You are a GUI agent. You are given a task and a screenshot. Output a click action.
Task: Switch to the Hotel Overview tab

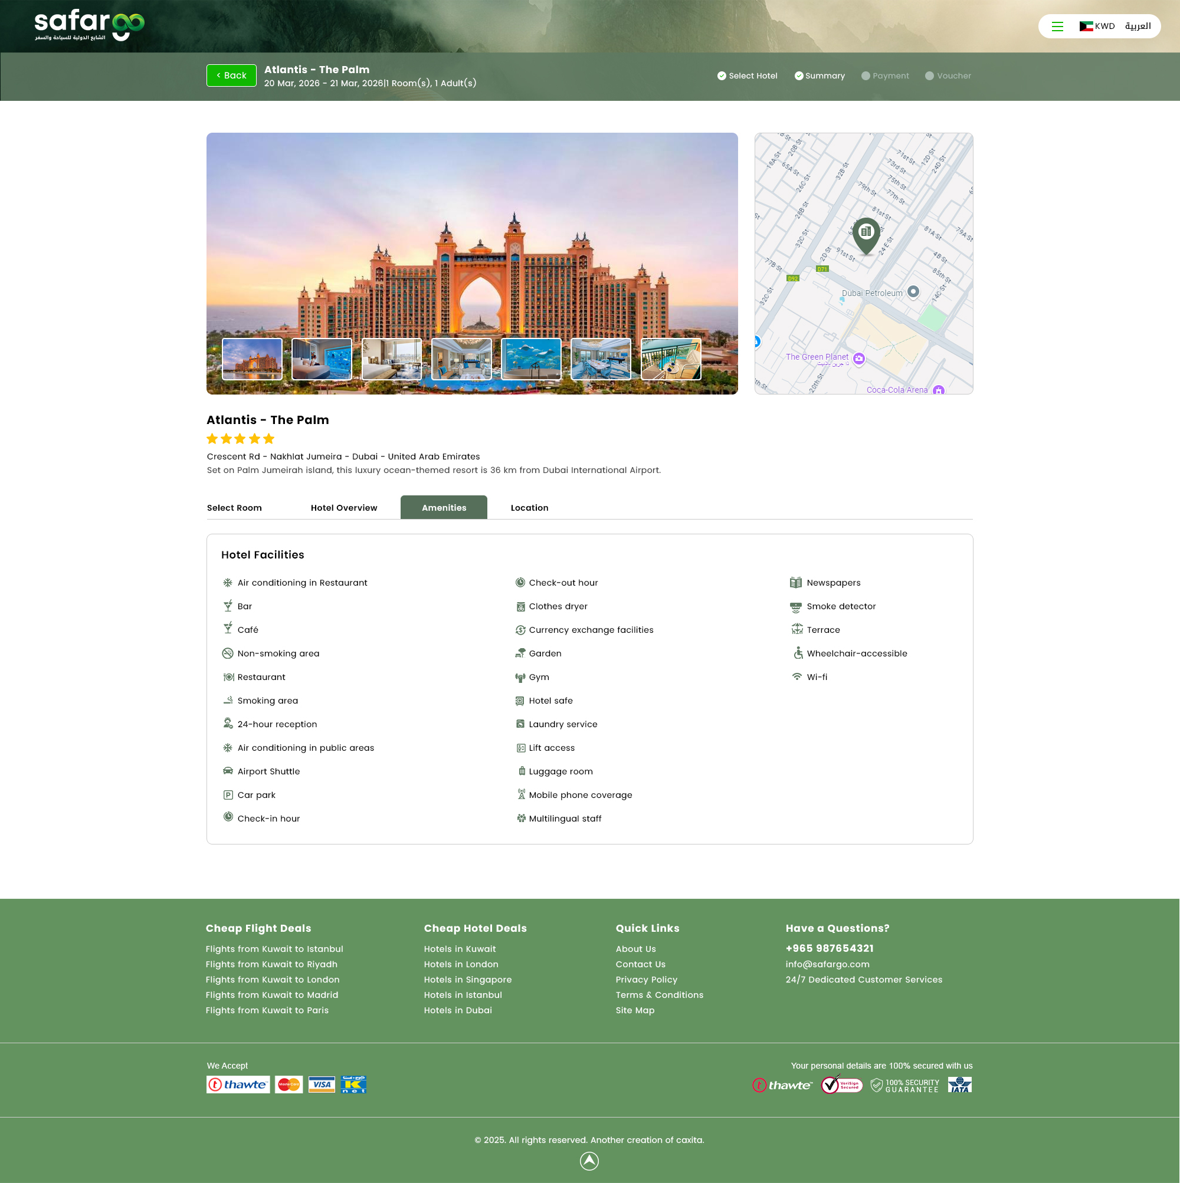pyautogui.click(x=344, y=508)
